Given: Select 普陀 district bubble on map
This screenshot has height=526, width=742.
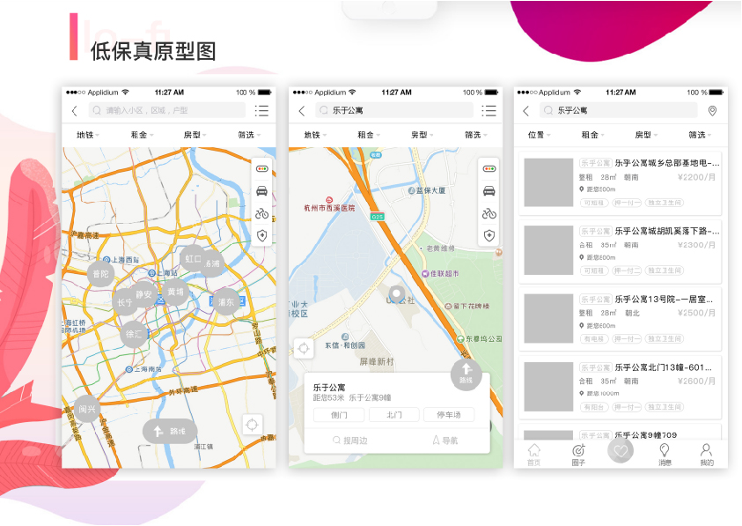Looking at the screenshot, I should (x=101, y=274).
